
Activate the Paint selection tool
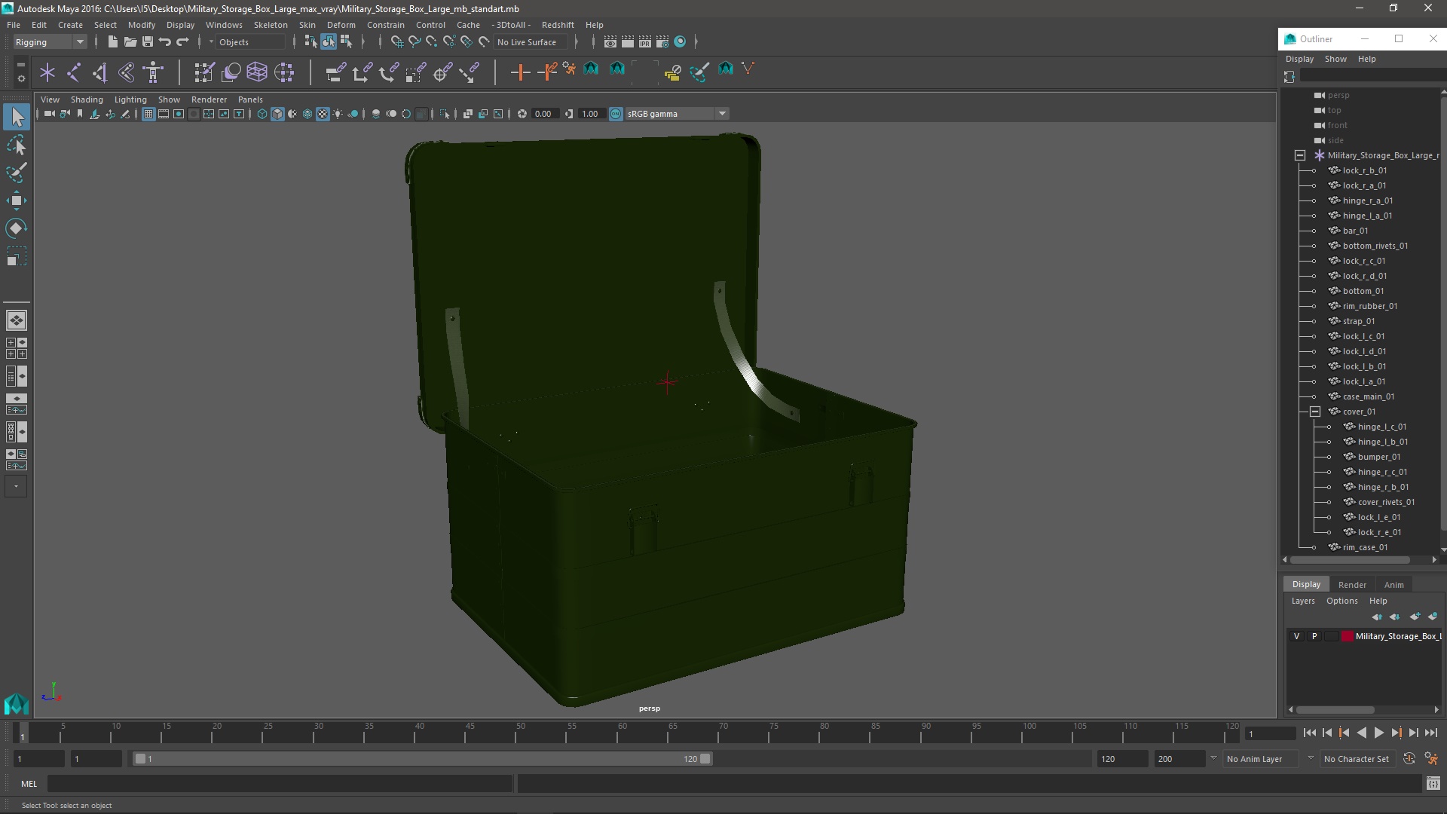click(17, 173)
